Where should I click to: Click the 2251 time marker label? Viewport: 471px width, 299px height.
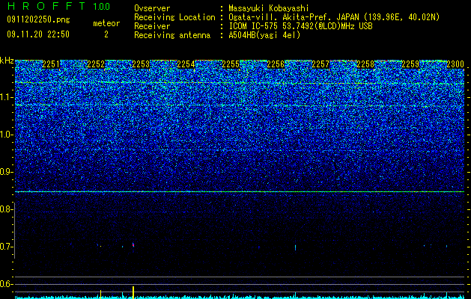coord(51,64)
